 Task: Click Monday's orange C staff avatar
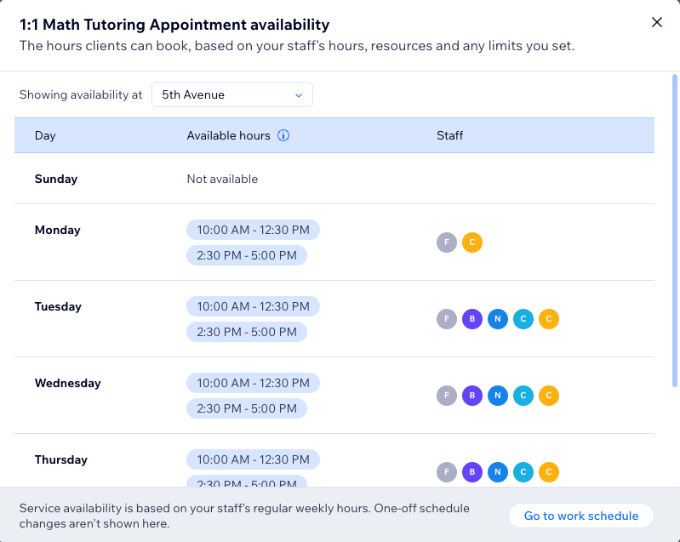pyautogui.click(x=472, y=242)
